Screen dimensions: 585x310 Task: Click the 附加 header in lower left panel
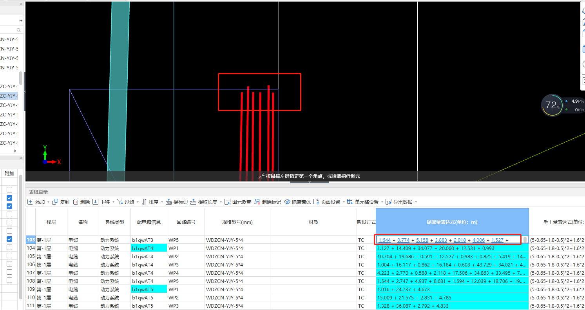[x=9, y=173]
